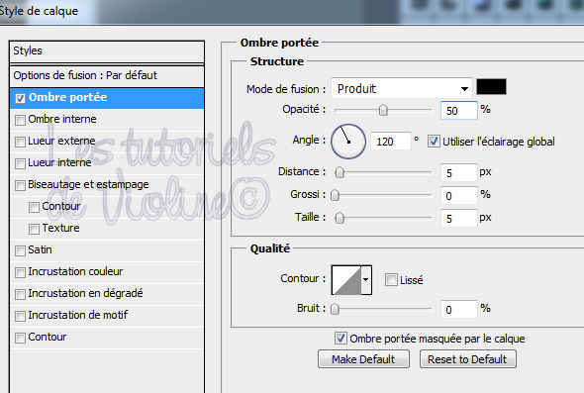Click the Grossi percentage field
The image size is (584, 393).
coord(459,195)
